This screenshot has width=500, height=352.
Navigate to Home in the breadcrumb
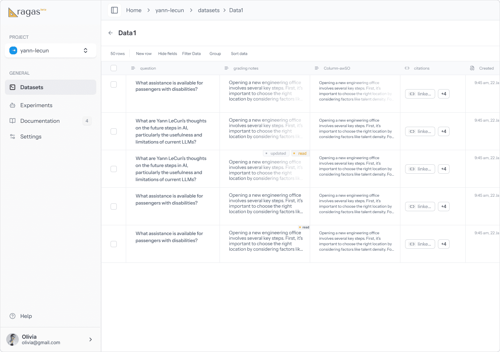(x=134, y=10)
